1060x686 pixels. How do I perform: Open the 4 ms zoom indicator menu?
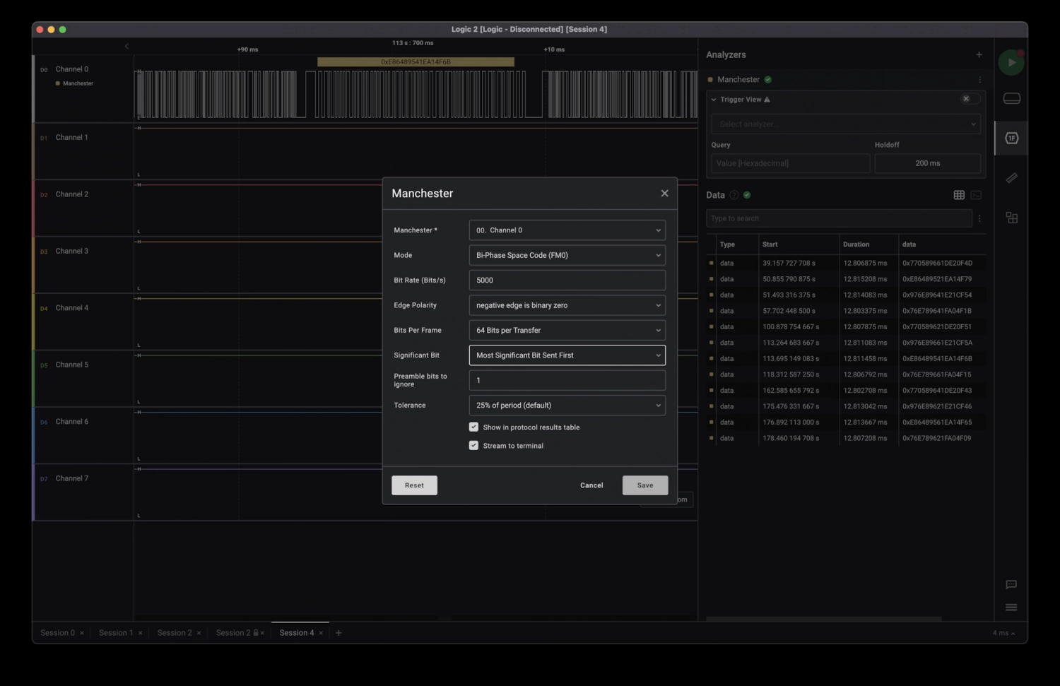1003,633
